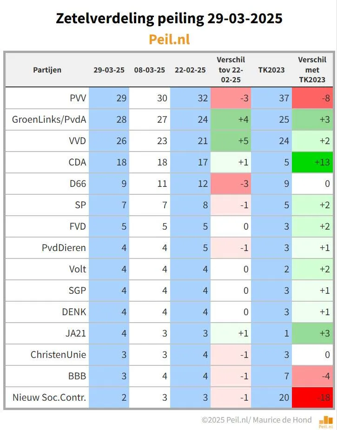The height and width of the screenshot is (430, 337).
Task: Click the red -18 Nieuw Soc.Contr. cell
Action: click(x=312, y=397)
